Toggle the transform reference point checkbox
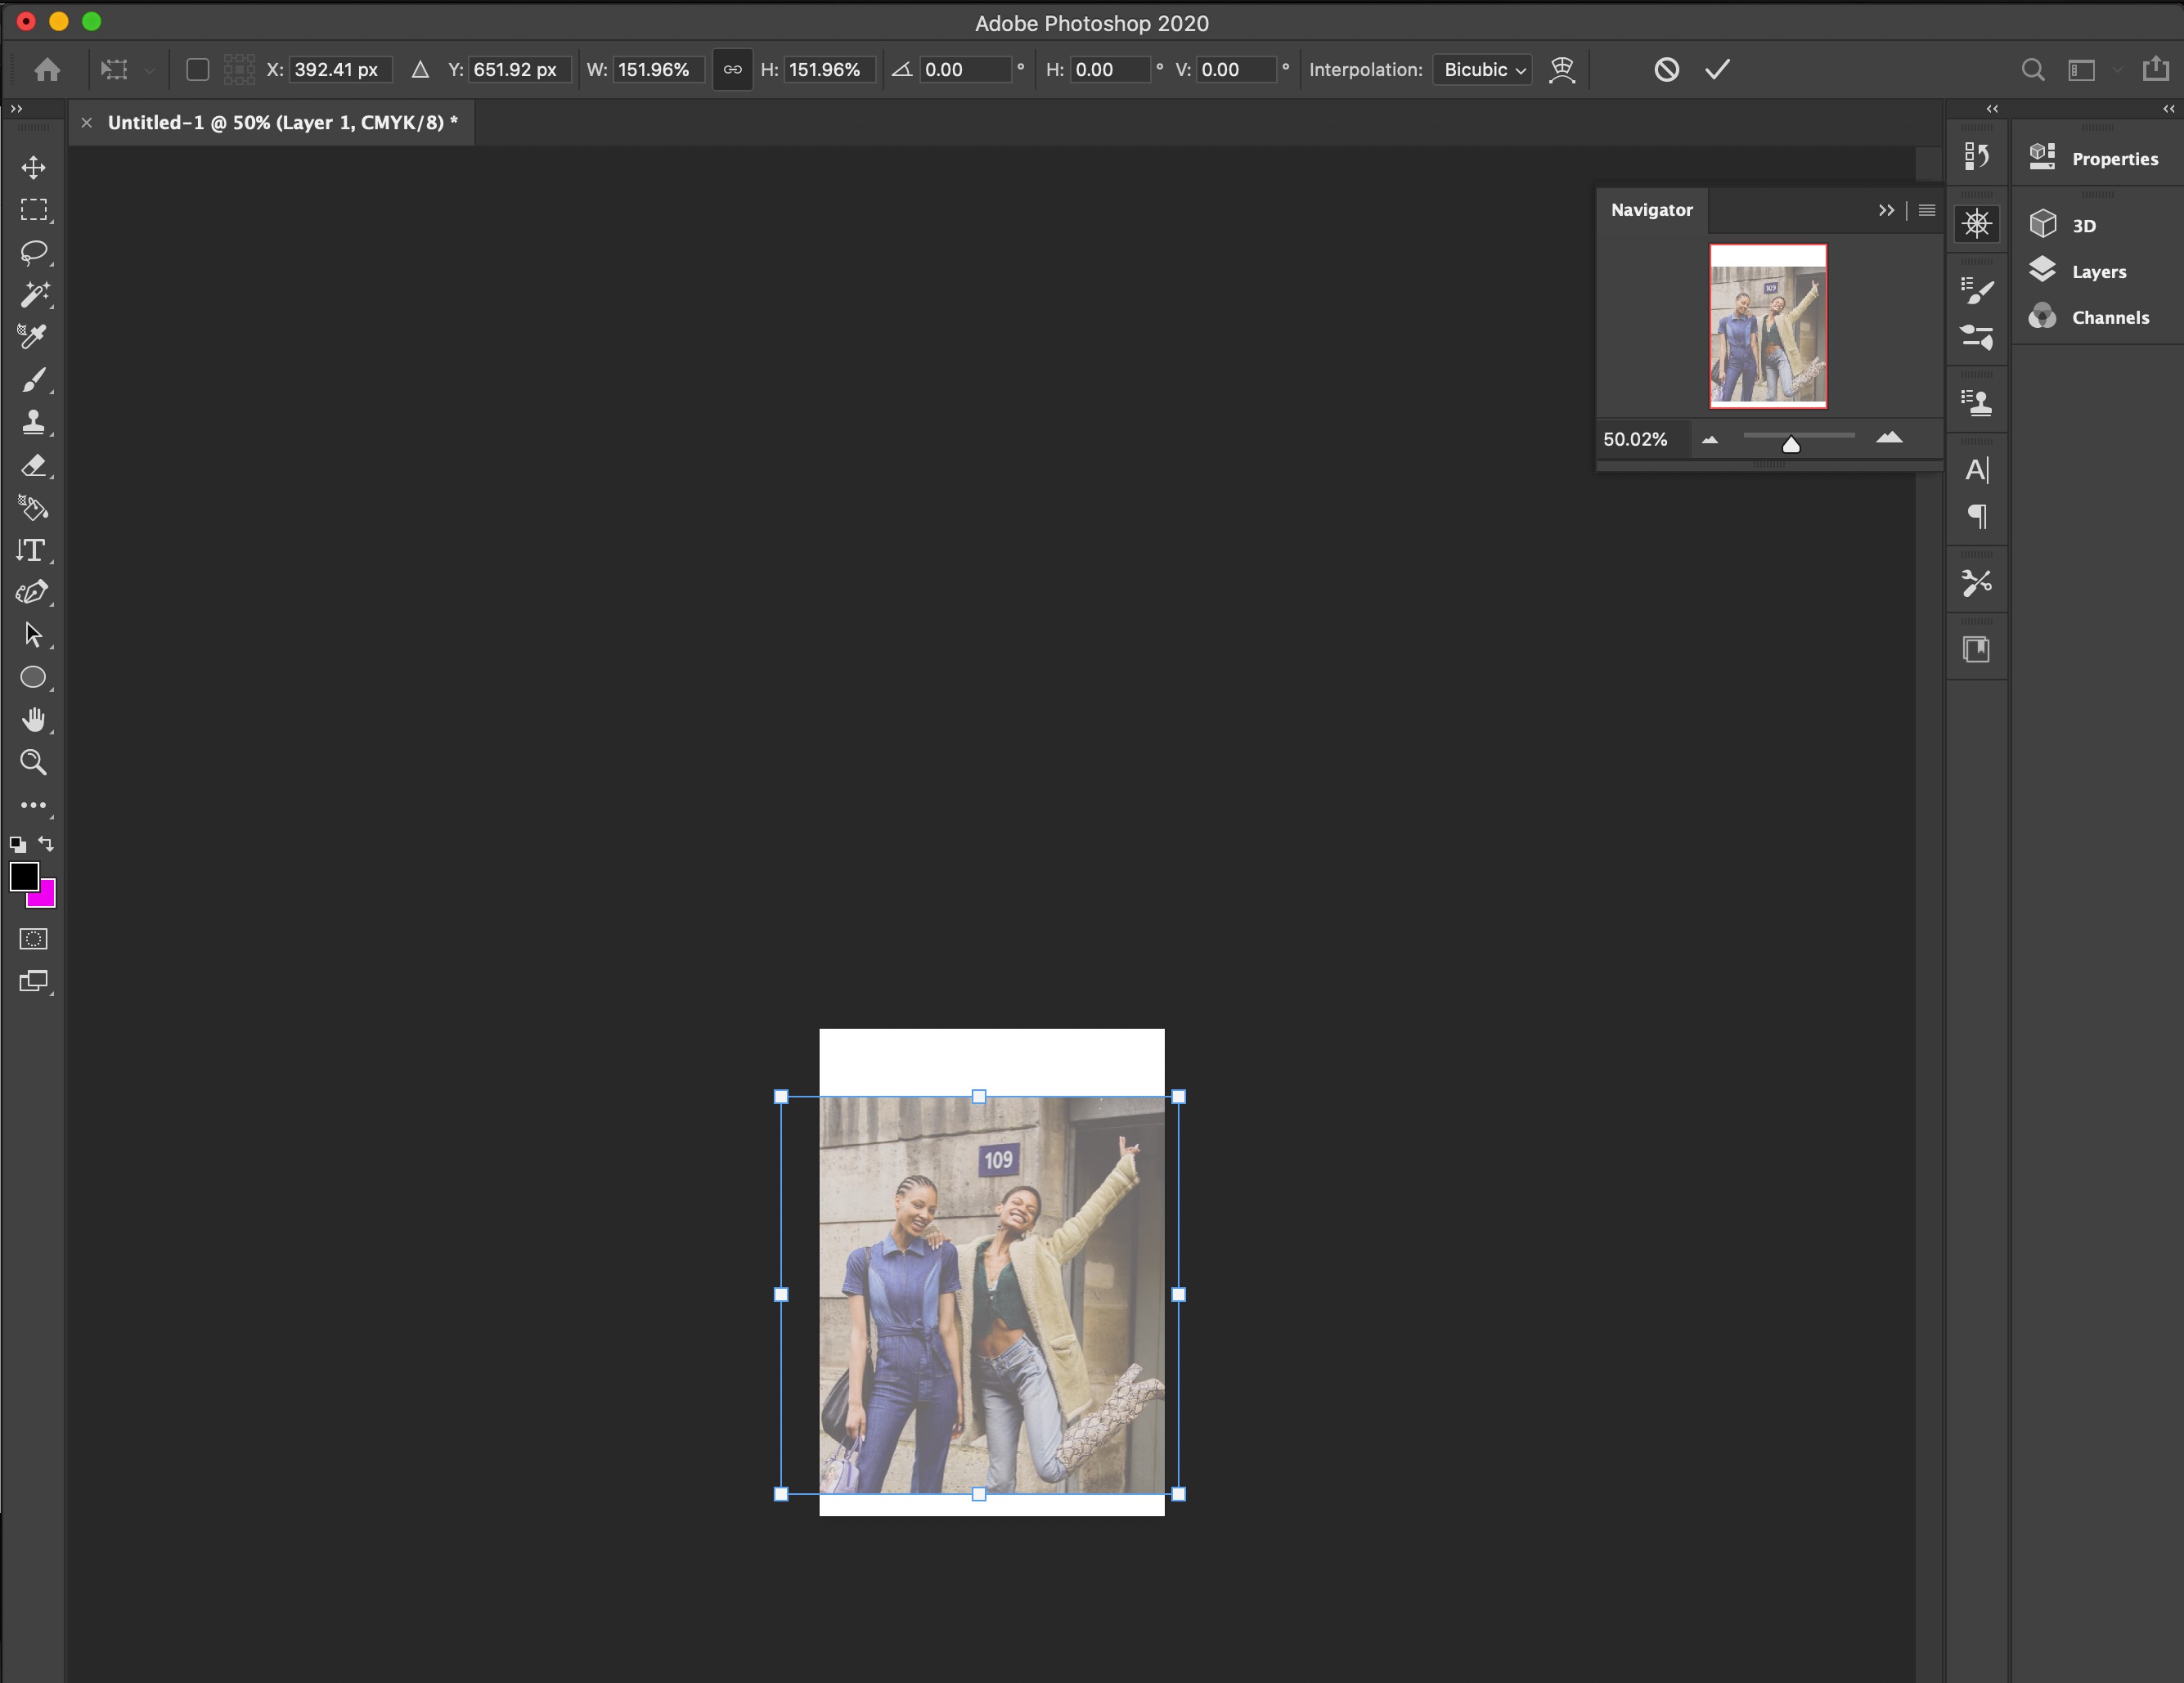Viewport: 2184px width, 1683px height. (197, 69)
